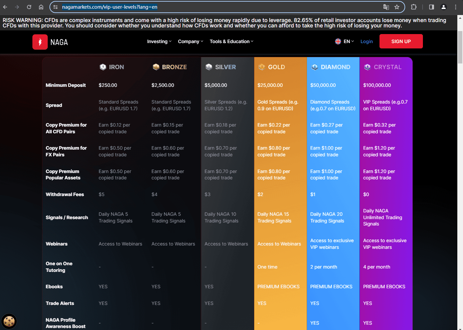Click the Minimum Deposit row label
This screenshot has width=463, height=330.
pyautogui.click(x=66, y=85)
